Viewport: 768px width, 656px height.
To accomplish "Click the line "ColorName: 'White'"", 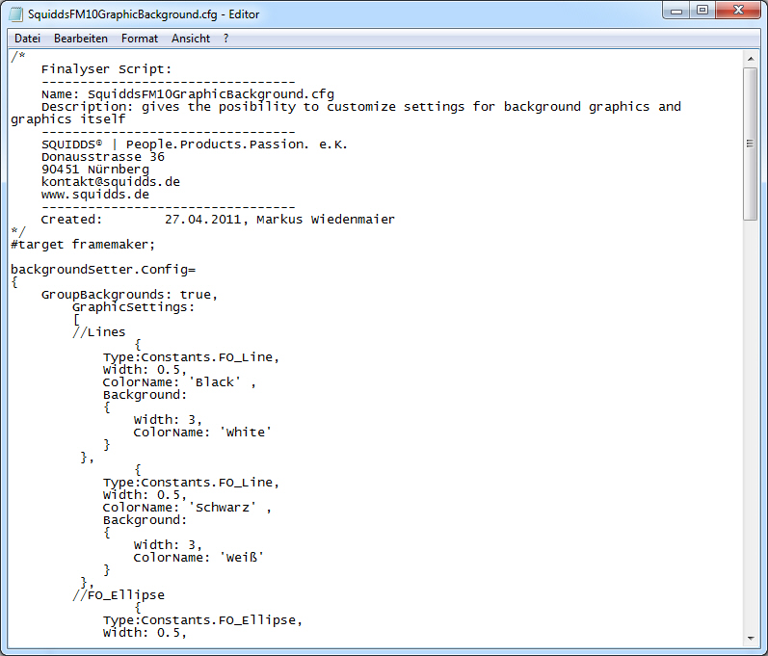I will 202,433.
